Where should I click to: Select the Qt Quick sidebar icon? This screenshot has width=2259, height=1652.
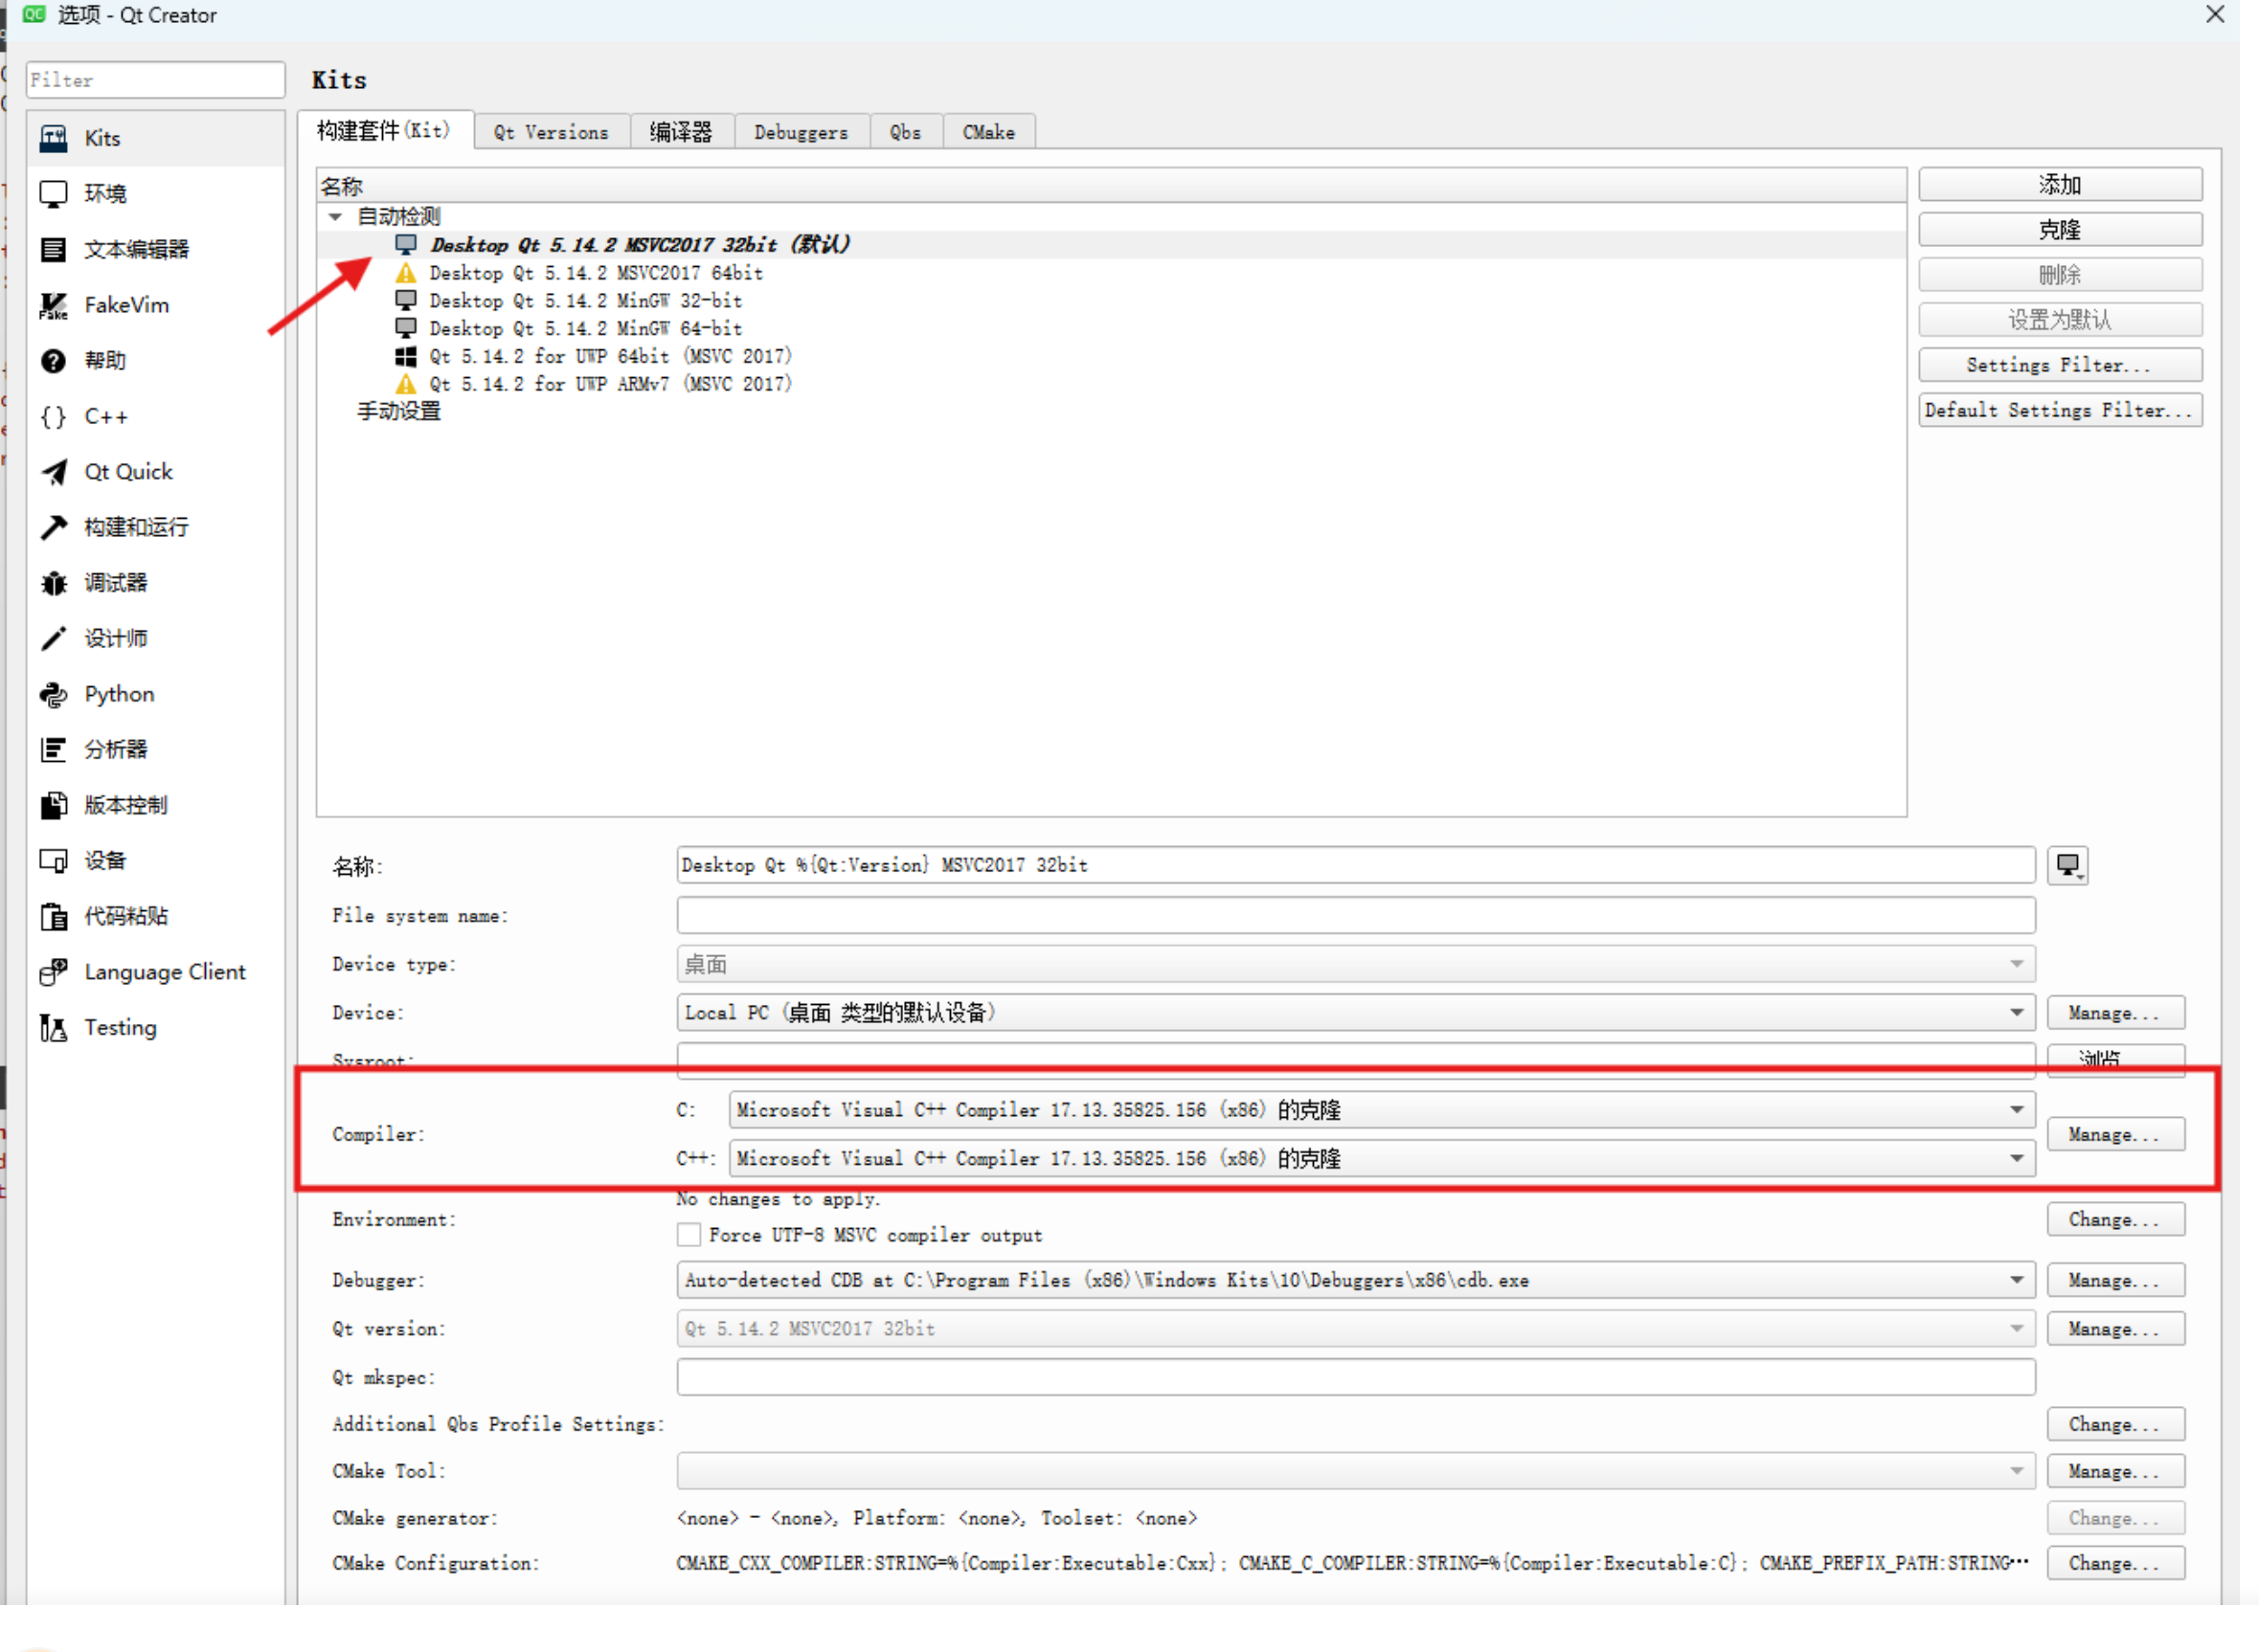(54, 472)
